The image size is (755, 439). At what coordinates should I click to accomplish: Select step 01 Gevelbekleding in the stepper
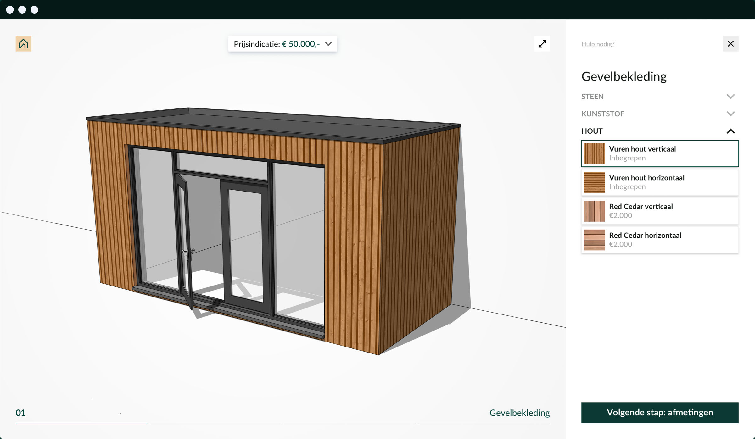(21, 413)
